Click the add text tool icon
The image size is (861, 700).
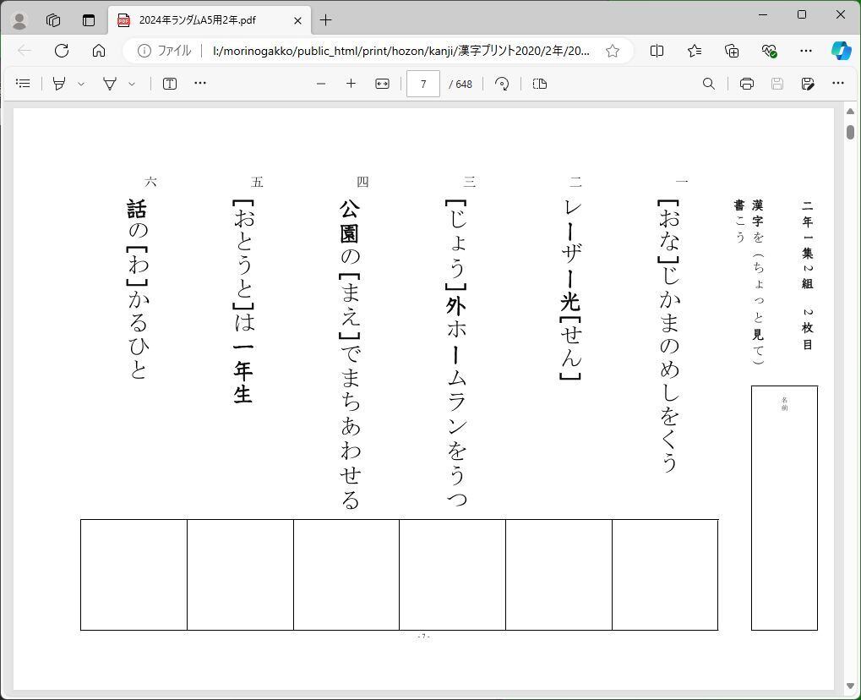170,84
